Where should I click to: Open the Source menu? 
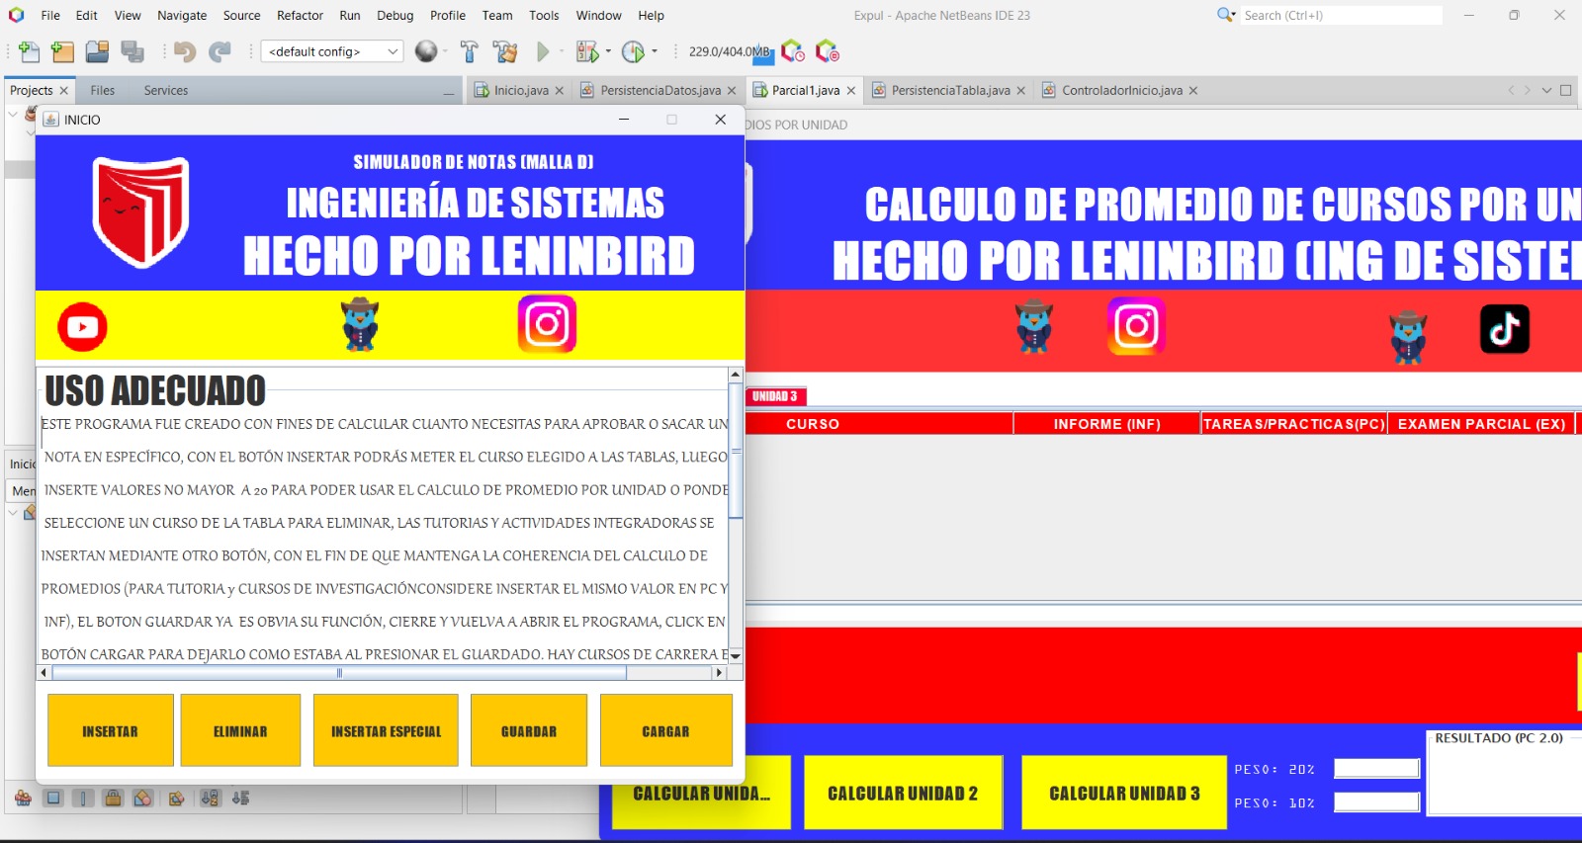241,15
